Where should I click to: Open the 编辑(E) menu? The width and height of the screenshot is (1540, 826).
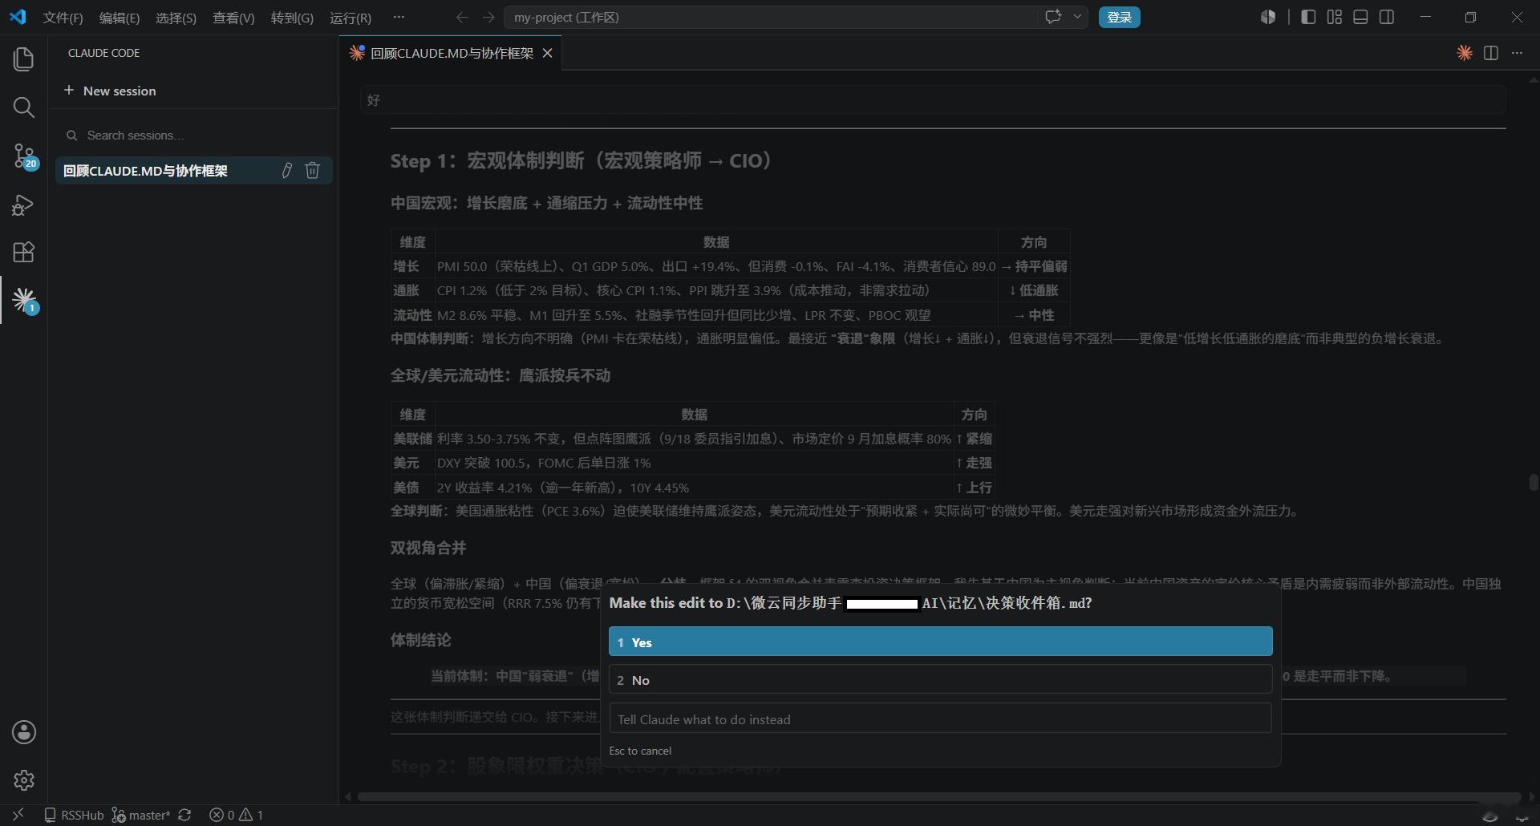(x=119, y=18)
